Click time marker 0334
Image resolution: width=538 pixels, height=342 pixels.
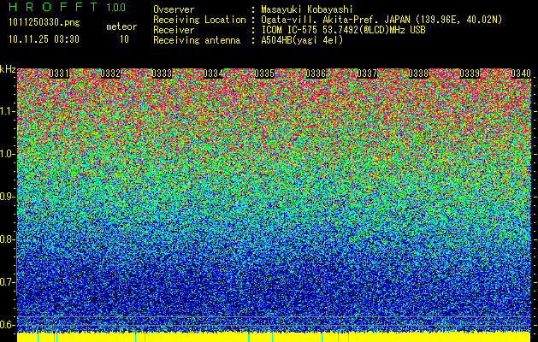(x=213, y=74)
